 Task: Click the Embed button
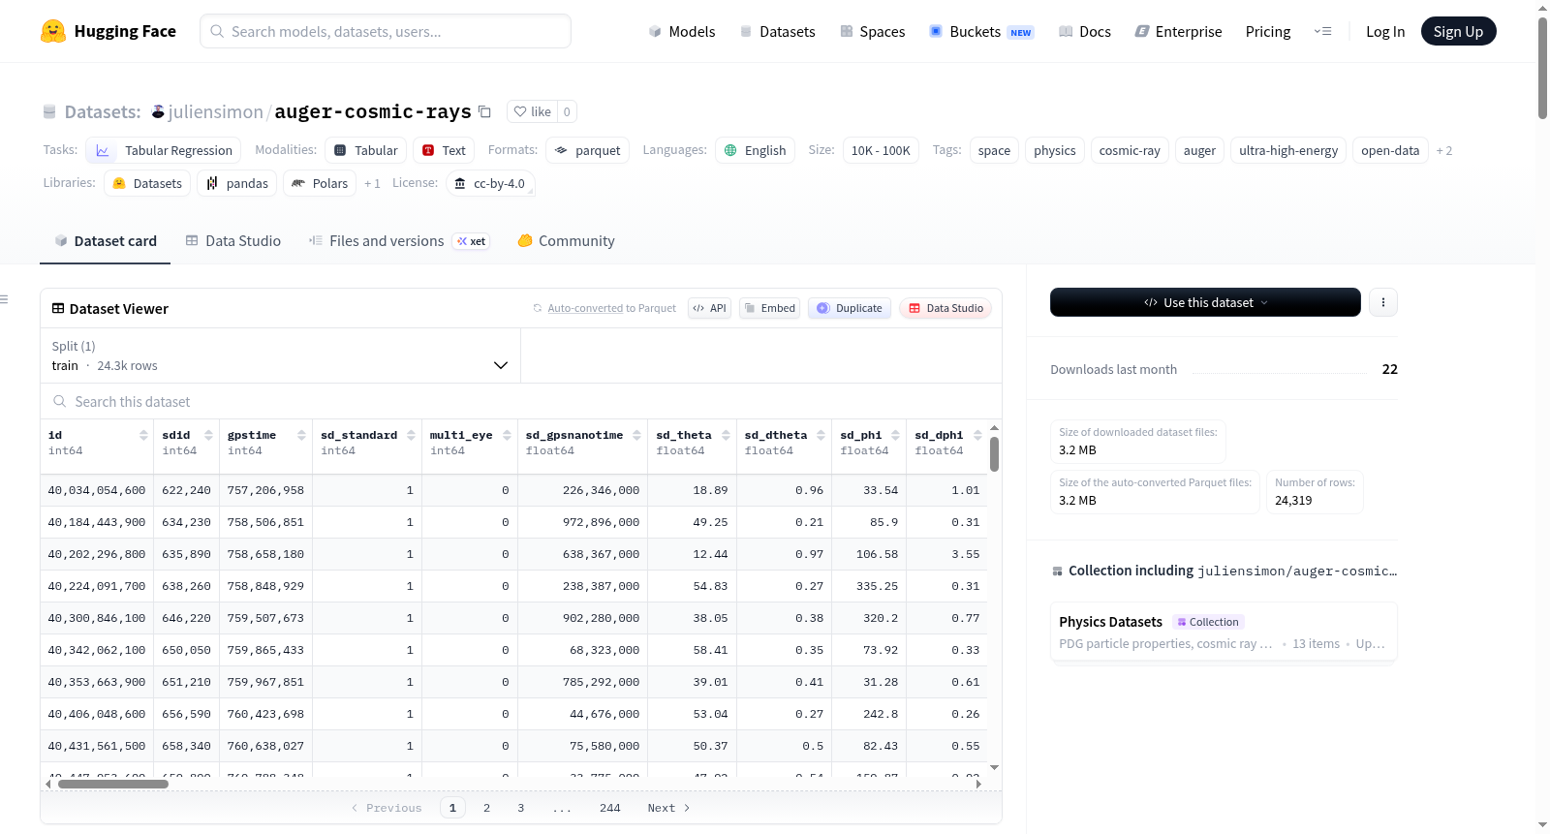click(x=769, y=308)
